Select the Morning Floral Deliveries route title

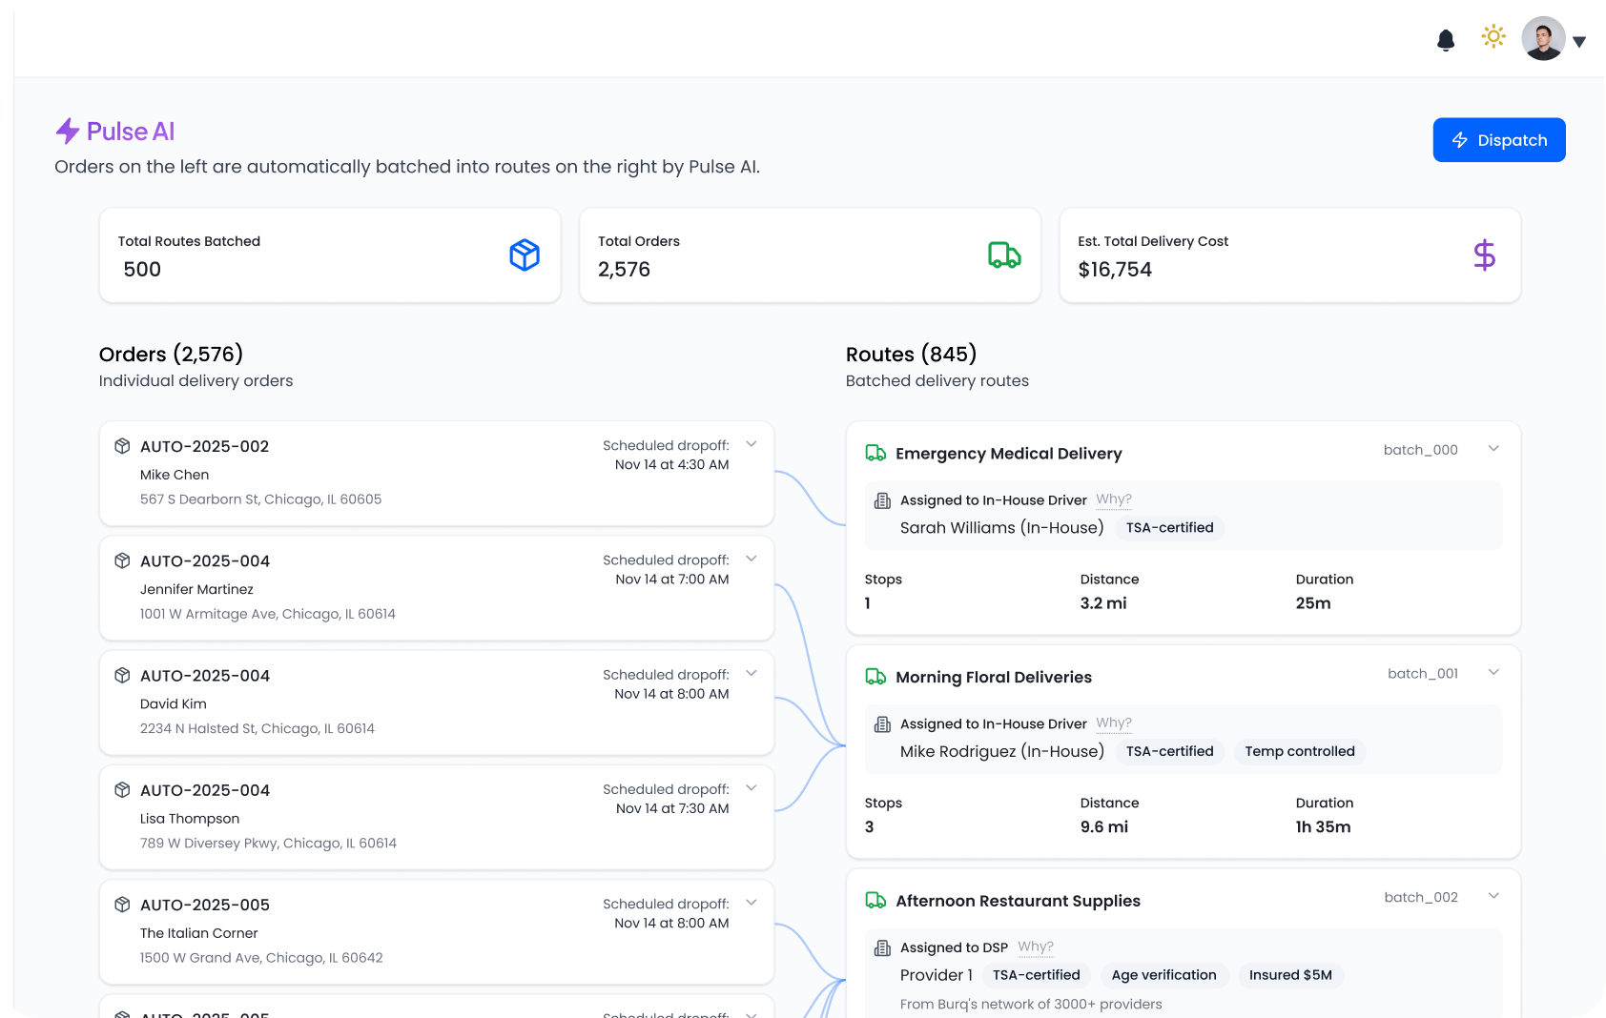click(x=994, y=678)
